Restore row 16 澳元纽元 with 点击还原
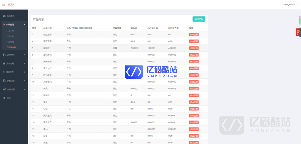 click(194, 122)
